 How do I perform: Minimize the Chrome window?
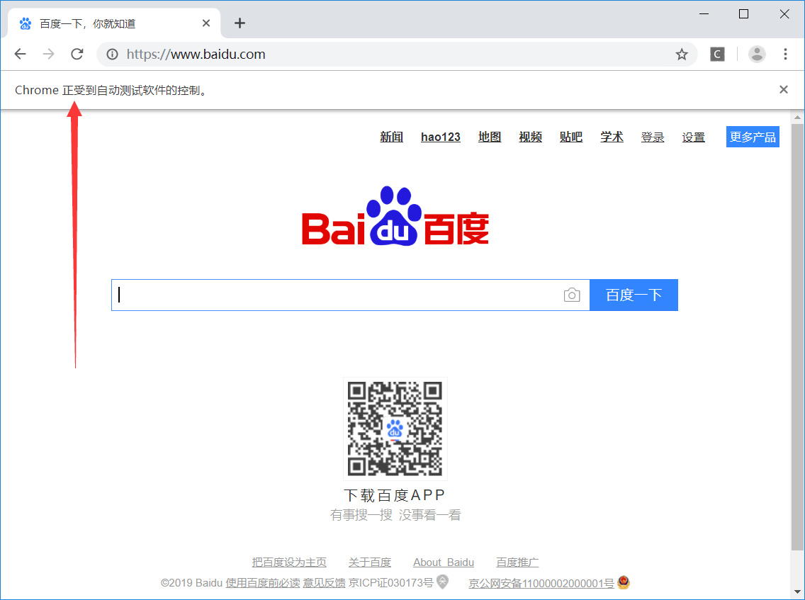tap(704, 14)
